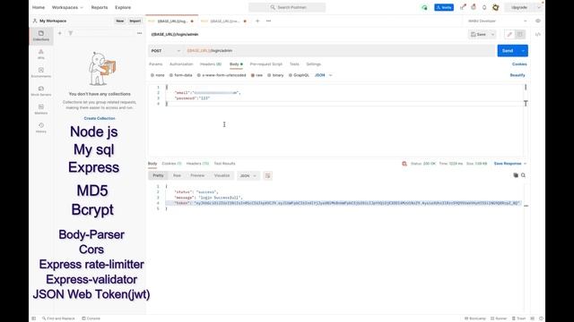Open Find and Replace in status bar
The height and width of the screenshot is (322, 574).
[x=58, y=318]
